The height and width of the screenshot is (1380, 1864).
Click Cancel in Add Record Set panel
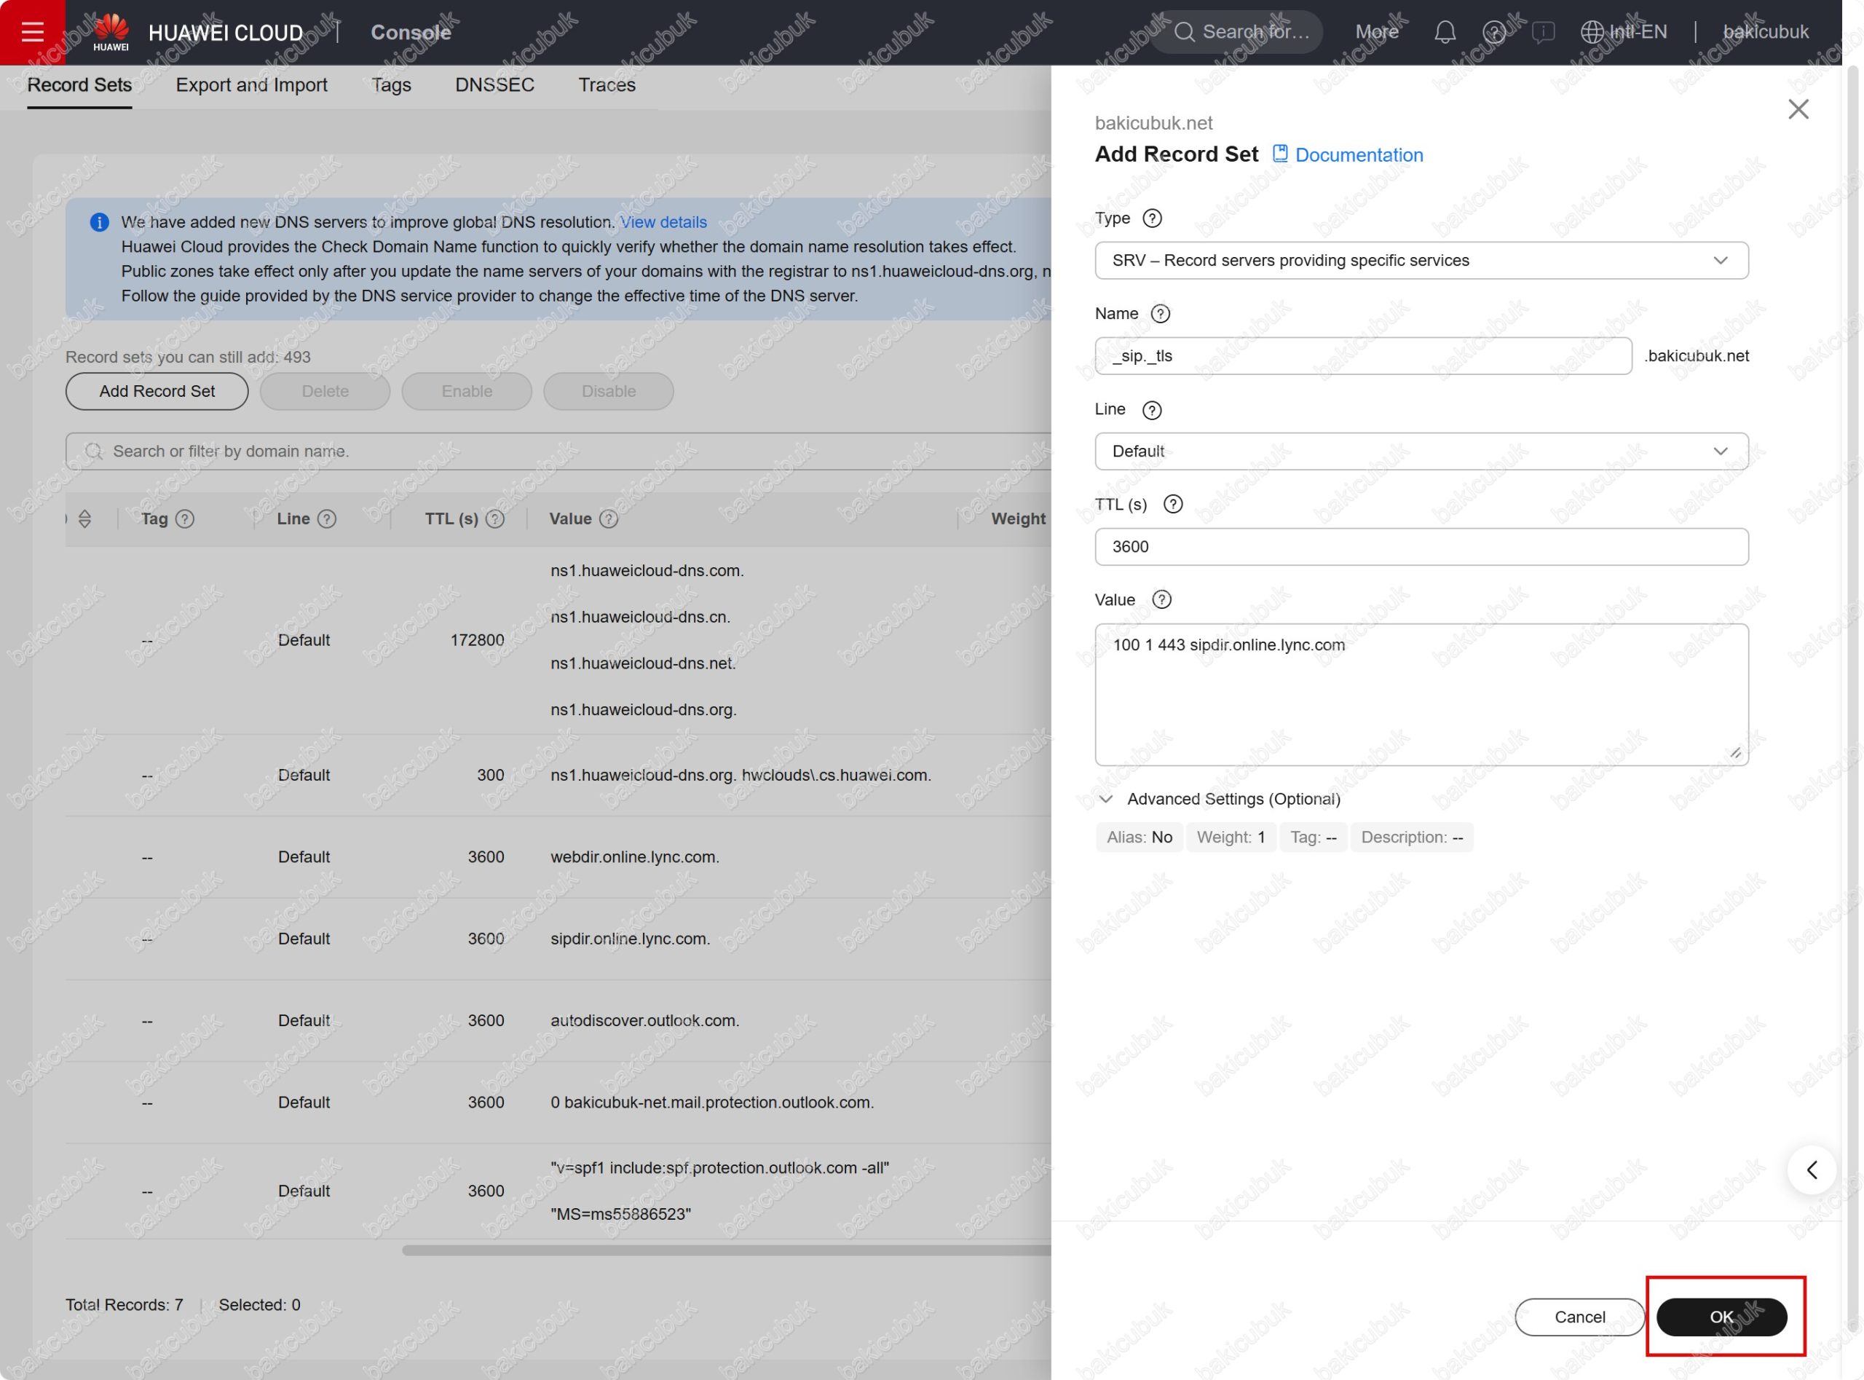click(x=1579, y=1317)
